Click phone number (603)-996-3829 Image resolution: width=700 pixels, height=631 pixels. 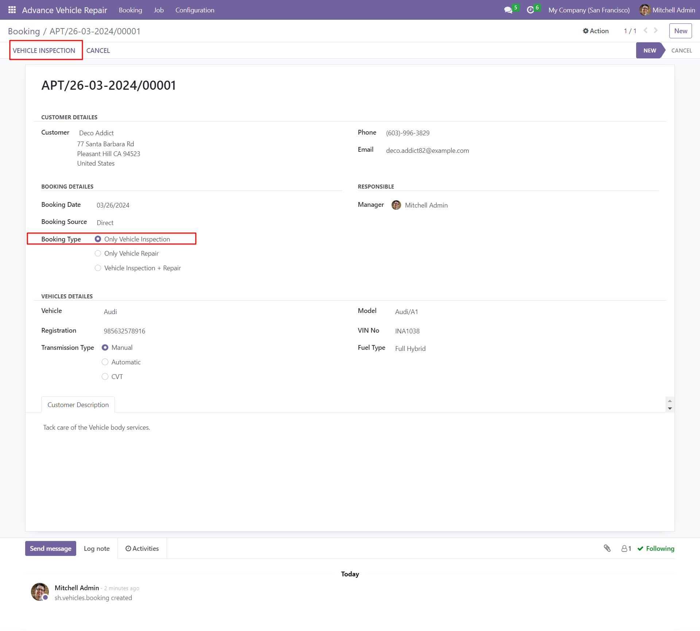pyautogui.click(x=408, y=133)
